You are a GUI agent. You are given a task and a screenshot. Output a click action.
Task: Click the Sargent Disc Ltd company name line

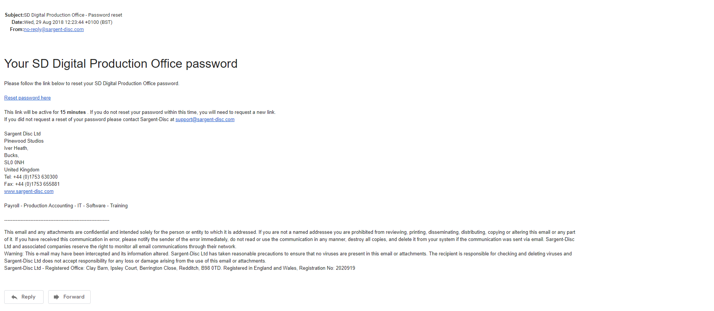[22, 134]
